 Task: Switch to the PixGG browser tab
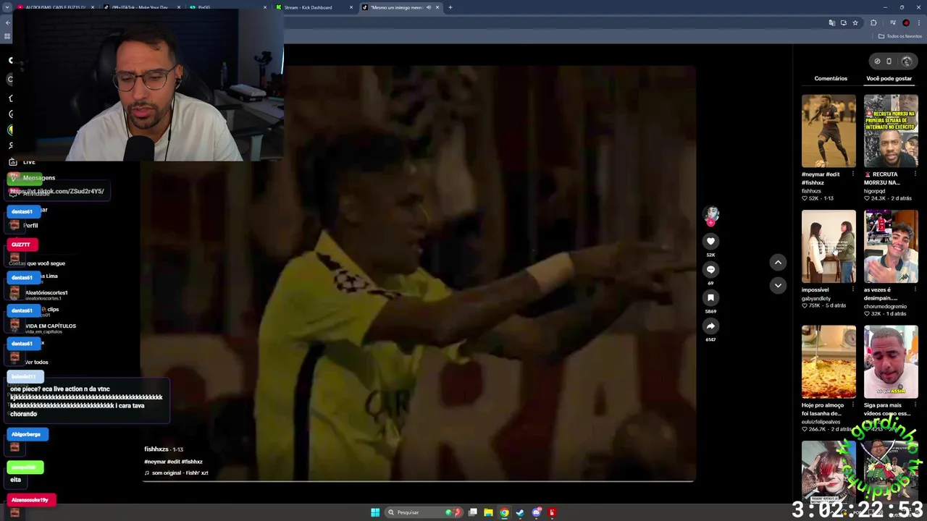pos(227,7)
